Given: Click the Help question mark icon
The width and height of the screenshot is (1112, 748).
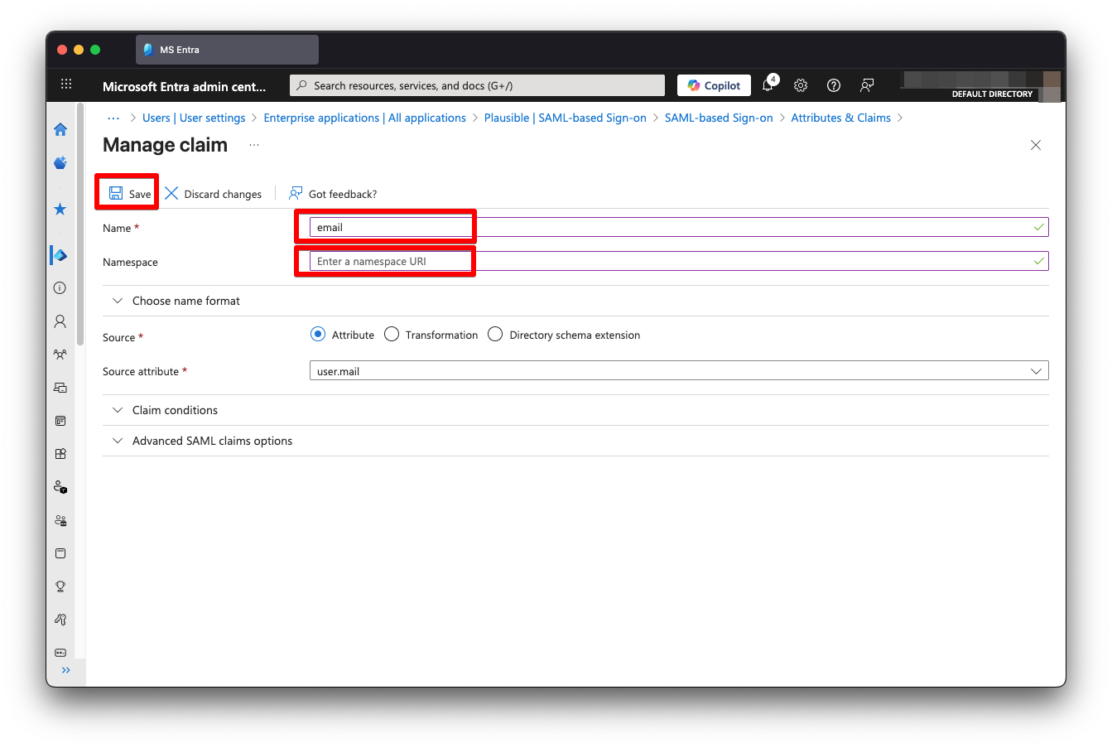Looking at the screenshot, I should point(834,85).
